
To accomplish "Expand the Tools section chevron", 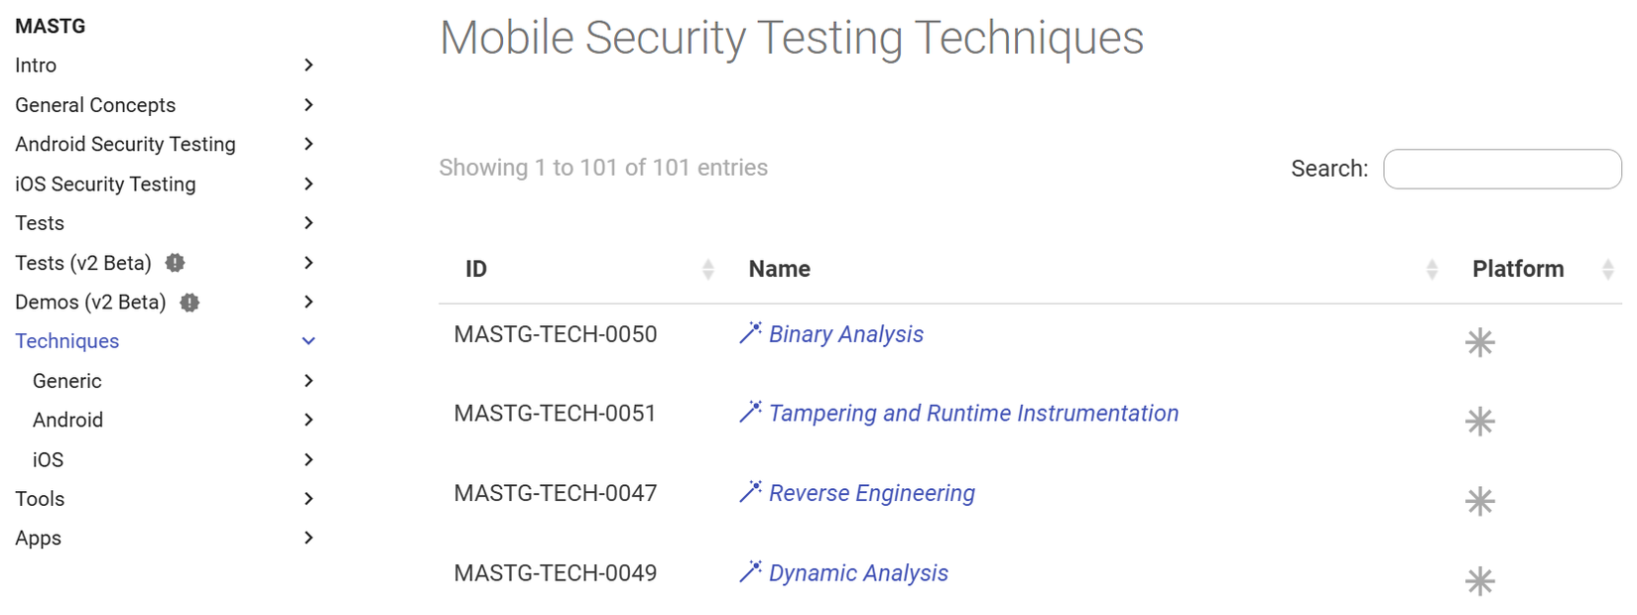I will pyautogui.click(x=309, y=499).
